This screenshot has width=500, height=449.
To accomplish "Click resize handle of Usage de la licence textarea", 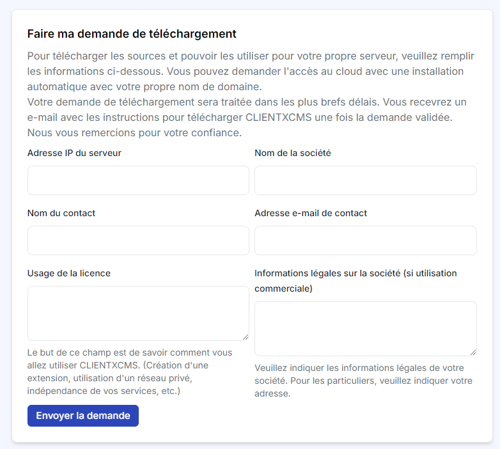I will [x=246, y=337].
